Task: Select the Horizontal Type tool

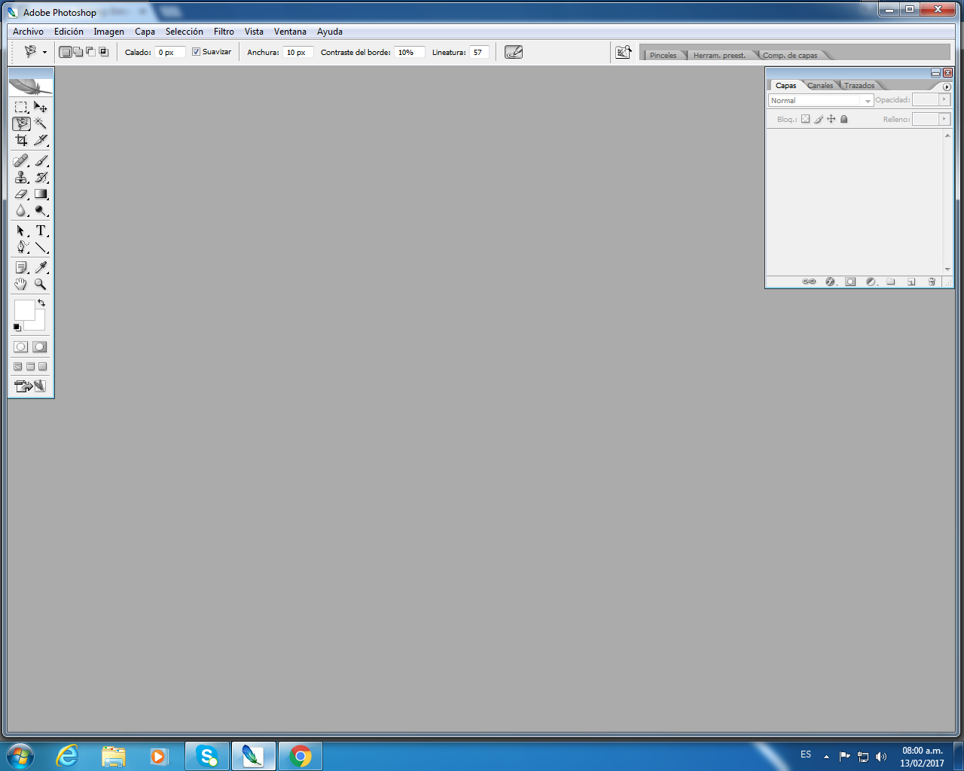Action: coord(41,231)
